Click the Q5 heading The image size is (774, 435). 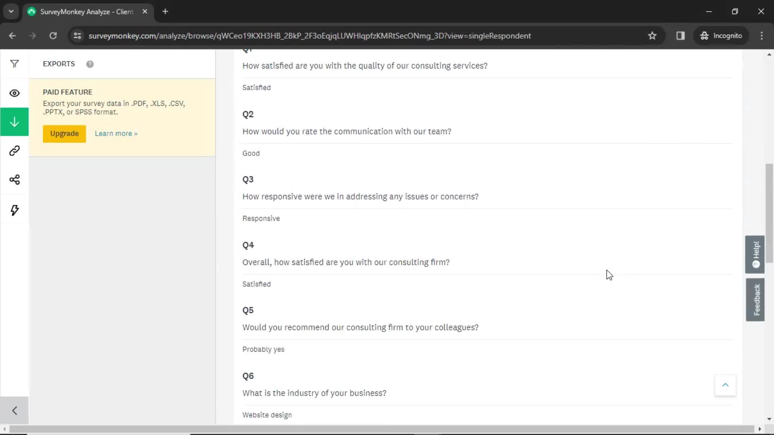(248, 311)
